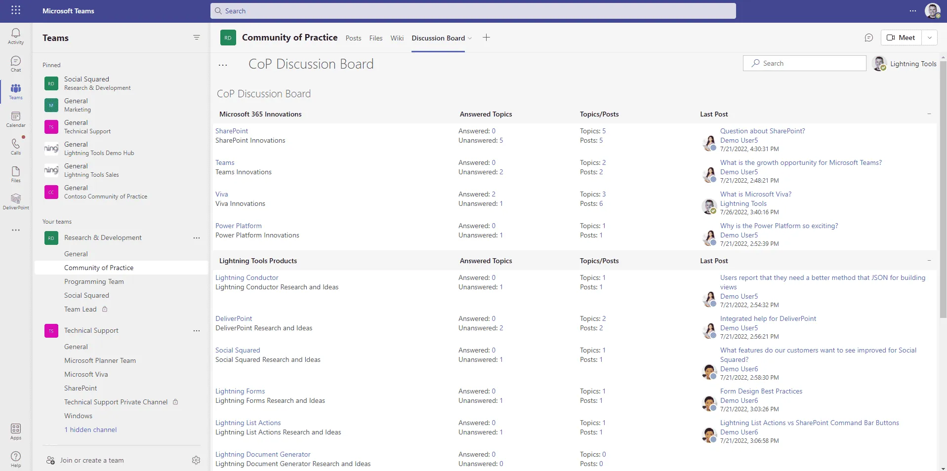This screenshot has height=471, width=947.
Task: Open the Activity feed icon
Action: pos(15,35)
